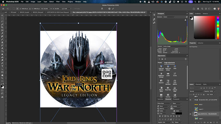Add a Hue/Saturation adjustment
This screenshot has height=124, width=221.
tap(168, 82)
